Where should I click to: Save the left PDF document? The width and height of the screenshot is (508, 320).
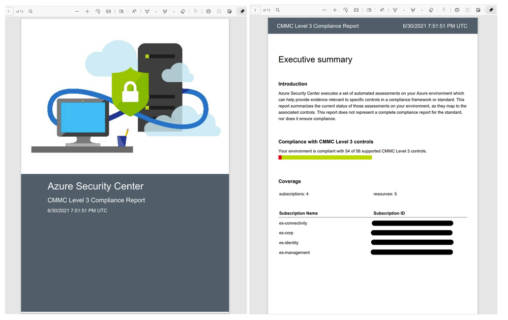click(219, 11)
